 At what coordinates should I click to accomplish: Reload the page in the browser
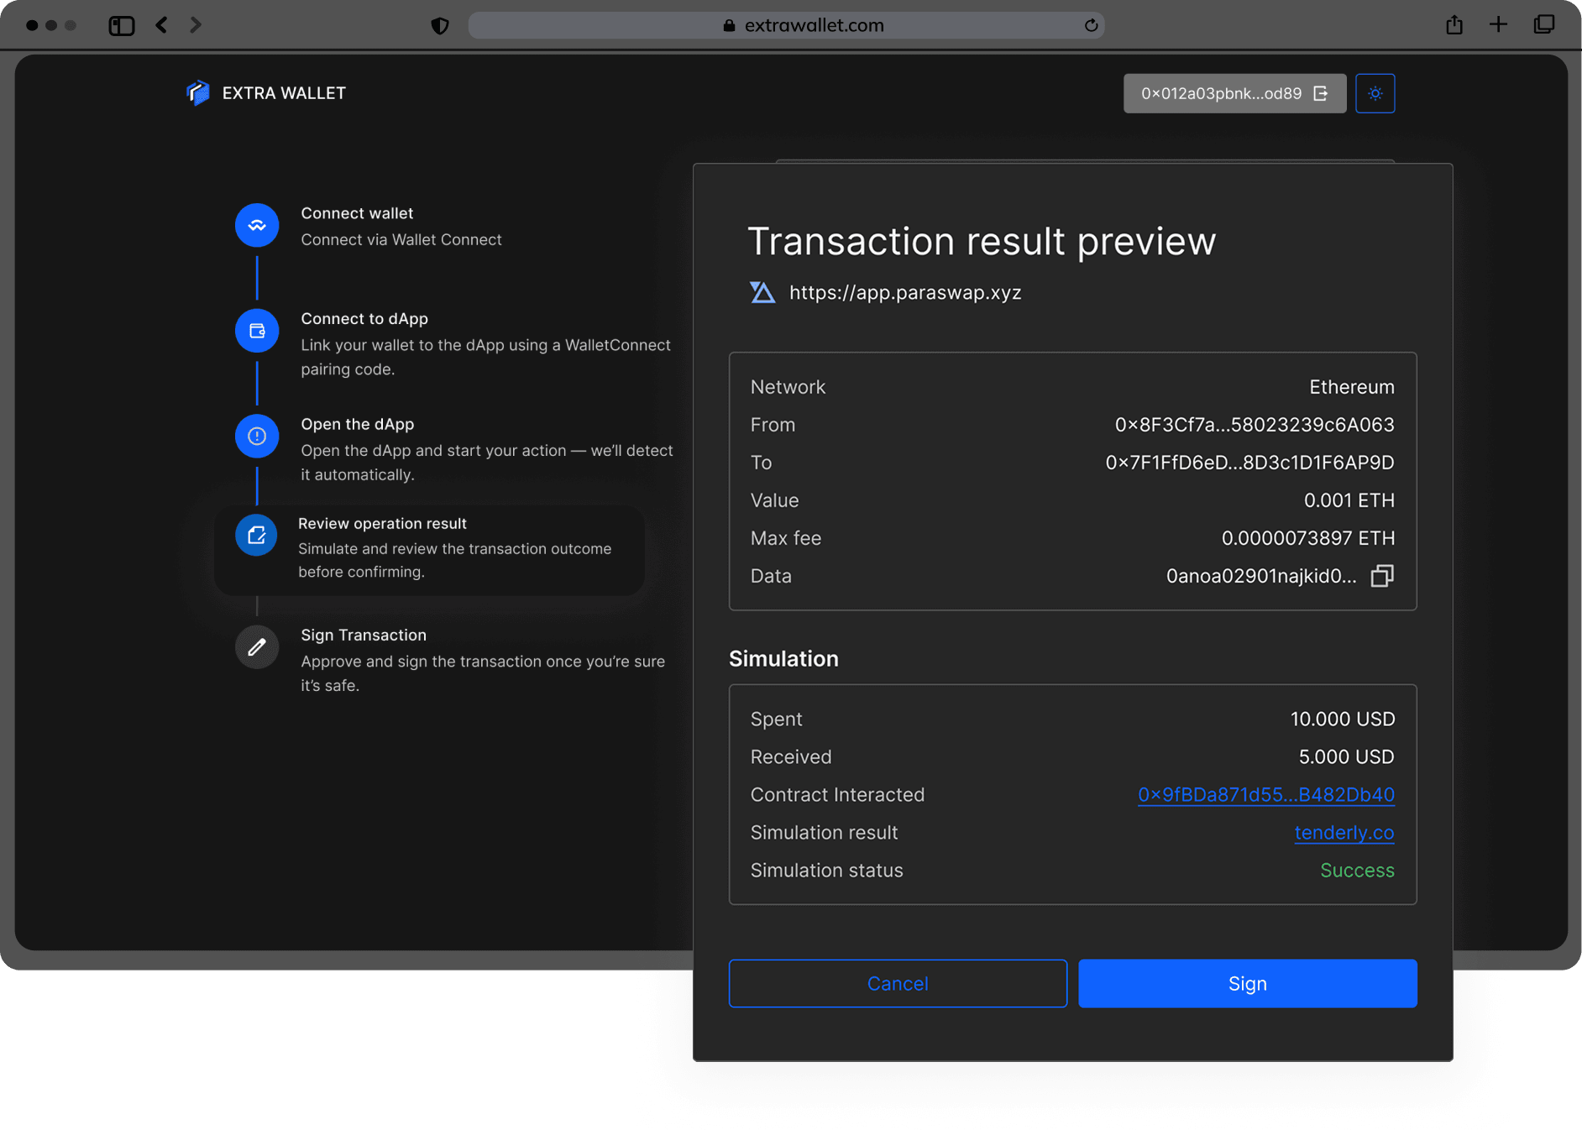[1091, 25]
